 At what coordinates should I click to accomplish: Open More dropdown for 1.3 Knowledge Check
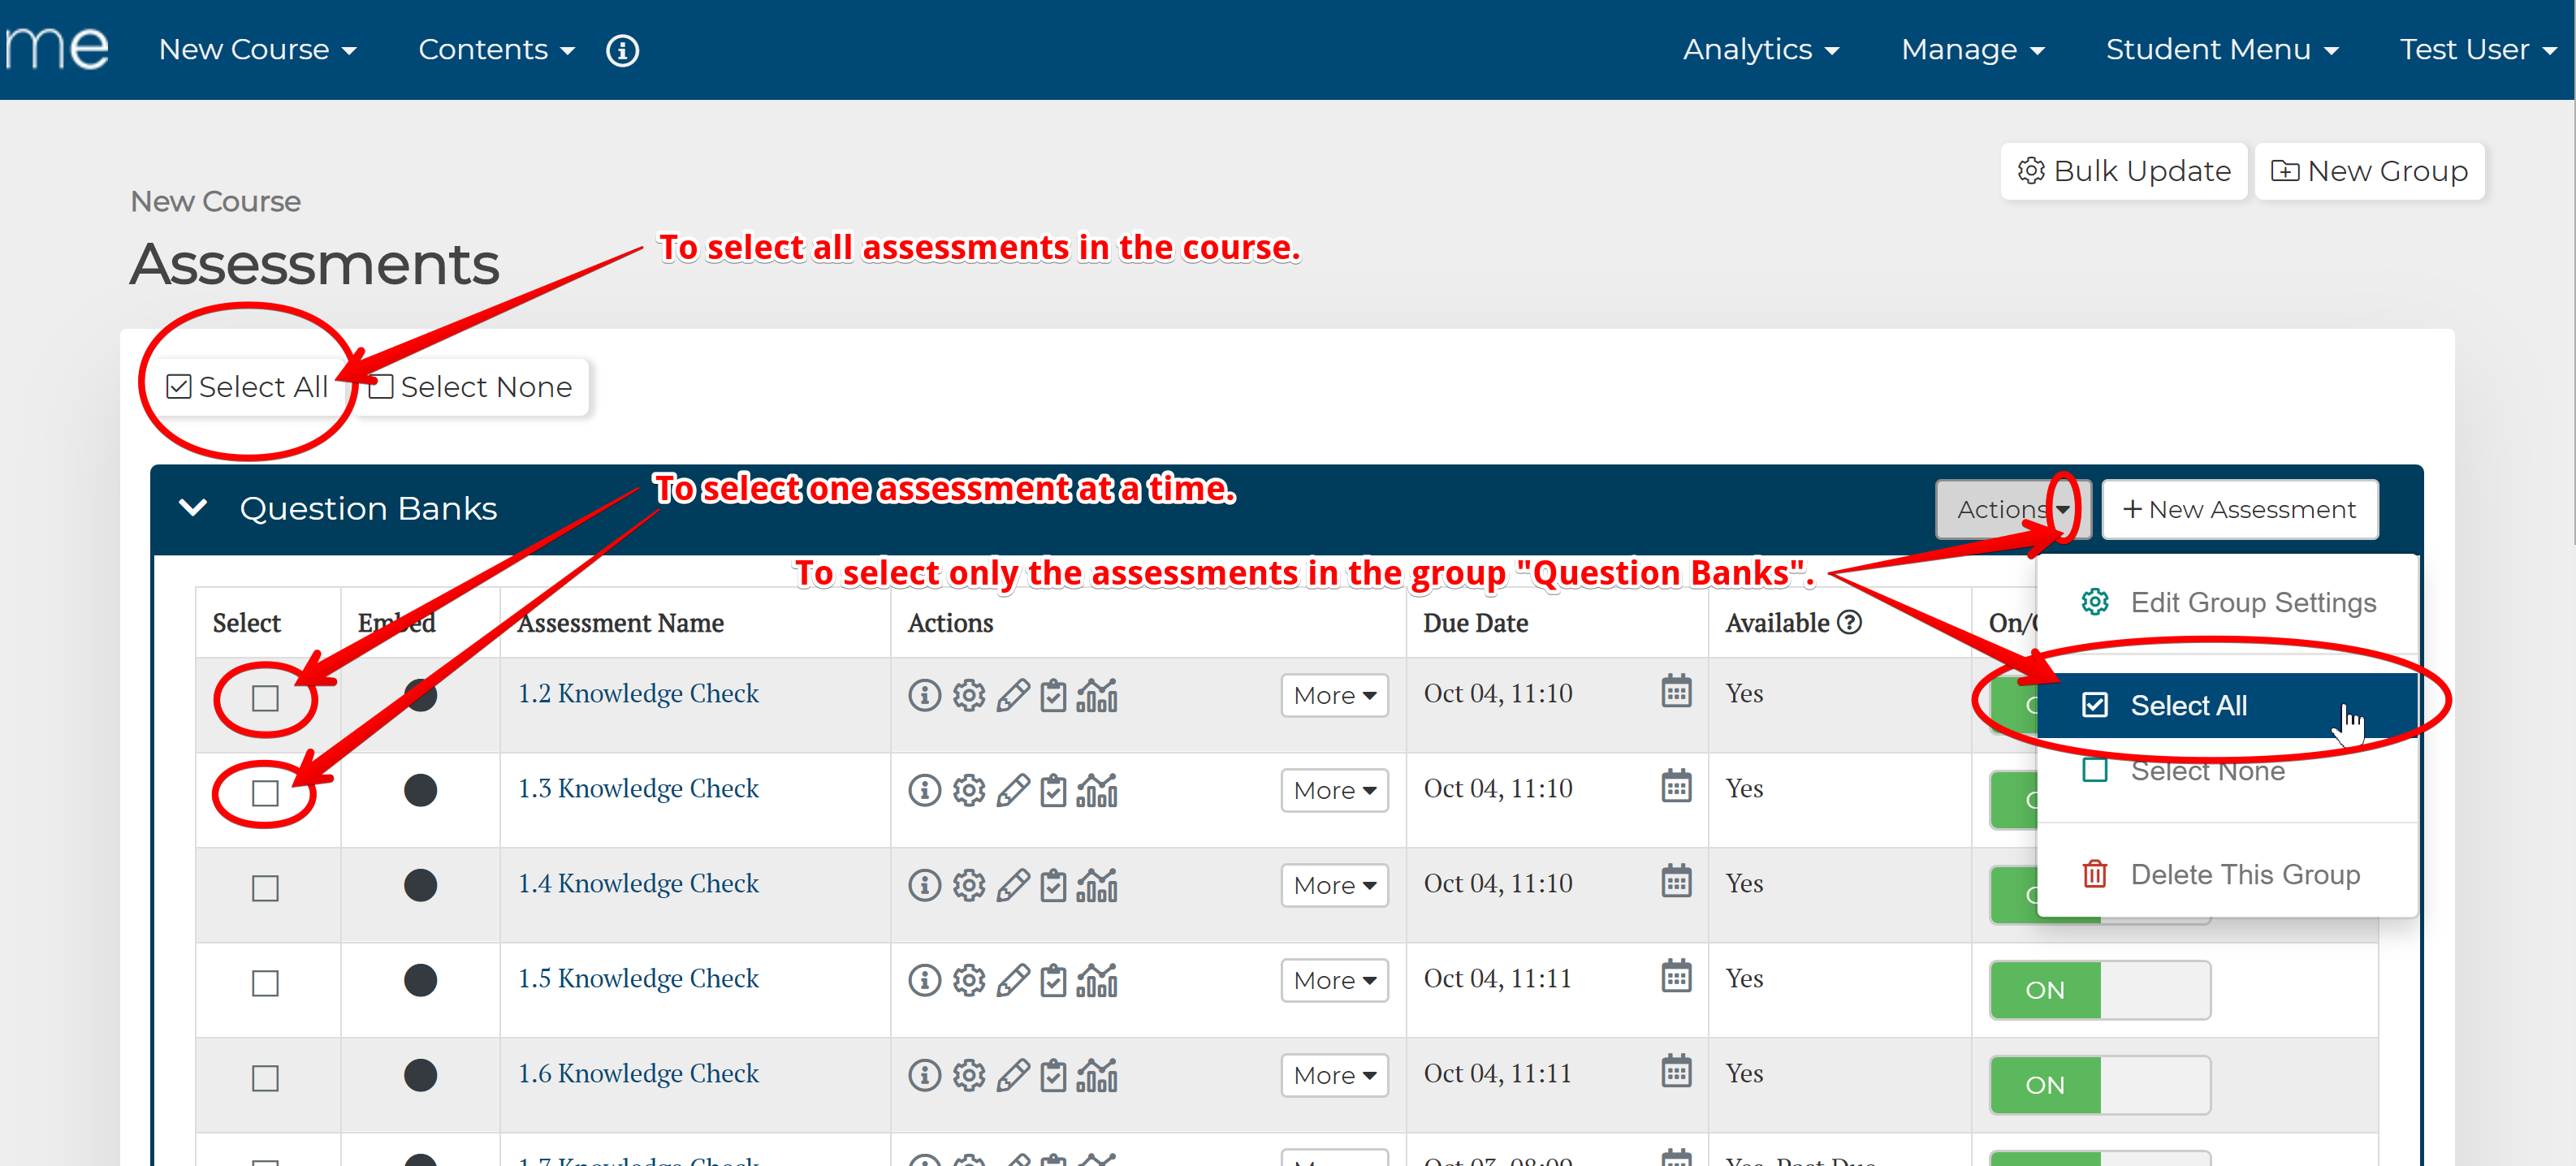(x=1334, y=790)
